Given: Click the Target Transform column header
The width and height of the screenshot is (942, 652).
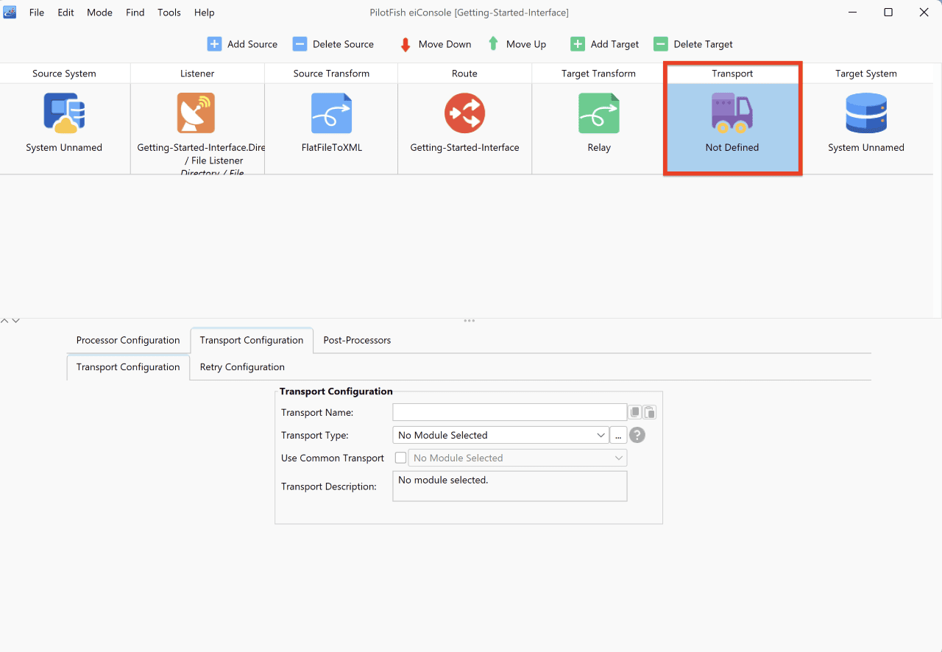Looking at the screenshot, I should tap(598, 74).
